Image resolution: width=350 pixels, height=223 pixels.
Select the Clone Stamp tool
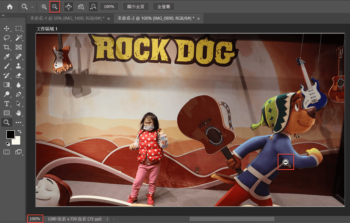pos(18,66)
